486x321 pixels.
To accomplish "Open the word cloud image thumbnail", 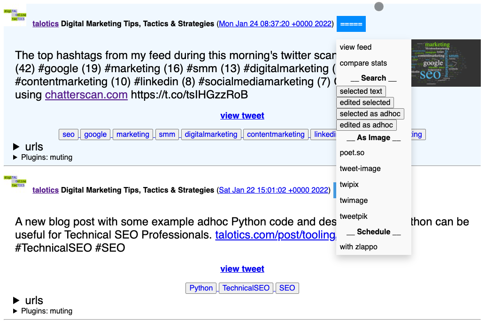I will (x=446, y=63).
